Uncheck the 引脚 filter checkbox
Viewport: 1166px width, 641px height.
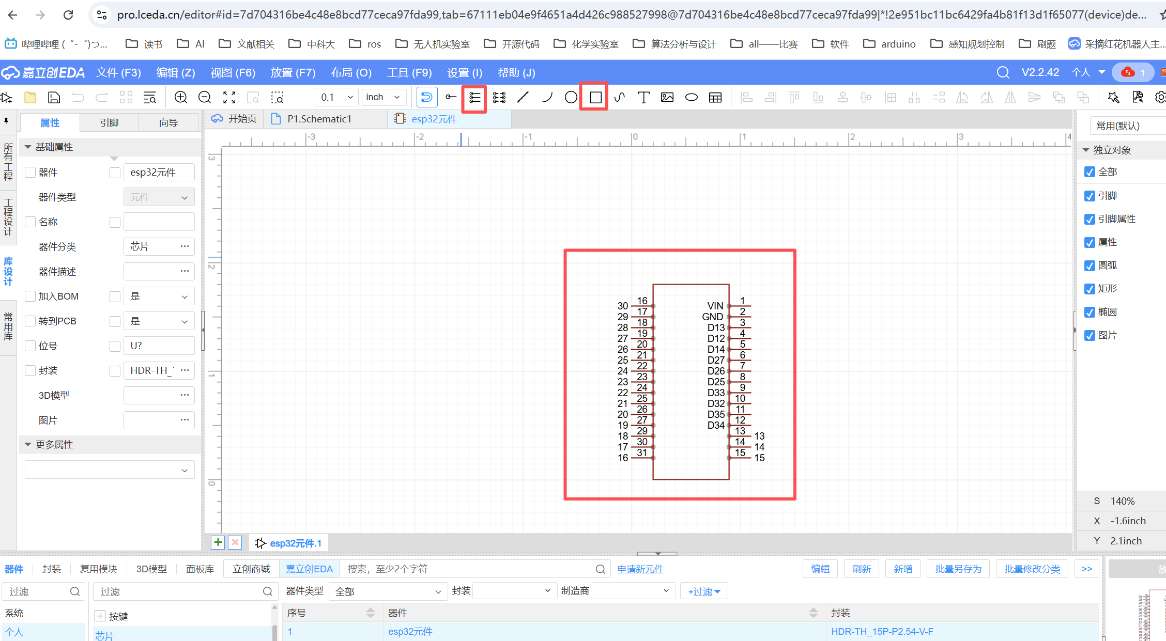1090,196
